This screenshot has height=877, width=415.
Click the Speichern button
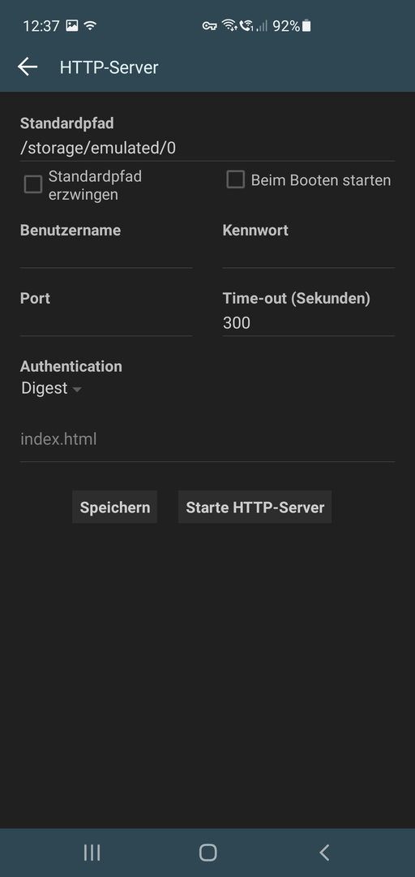[114, 508]
